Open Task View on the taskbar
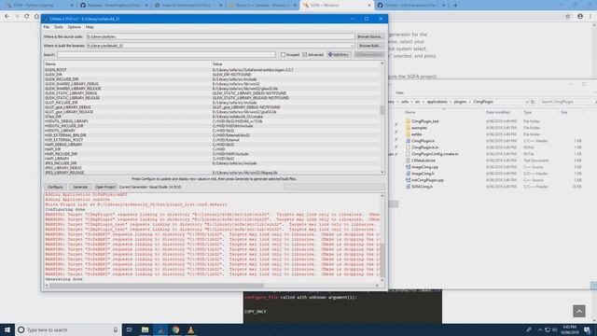 (130, 329)
